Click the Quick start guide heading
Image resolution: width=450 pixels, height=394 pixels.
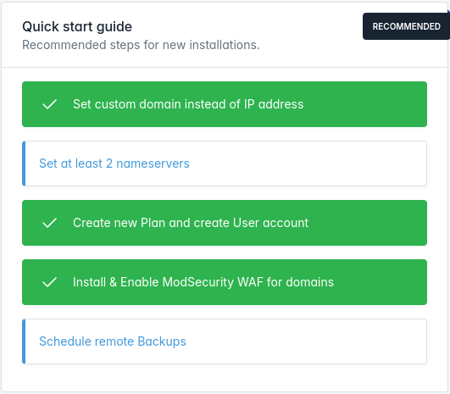[x=77, y=26]
